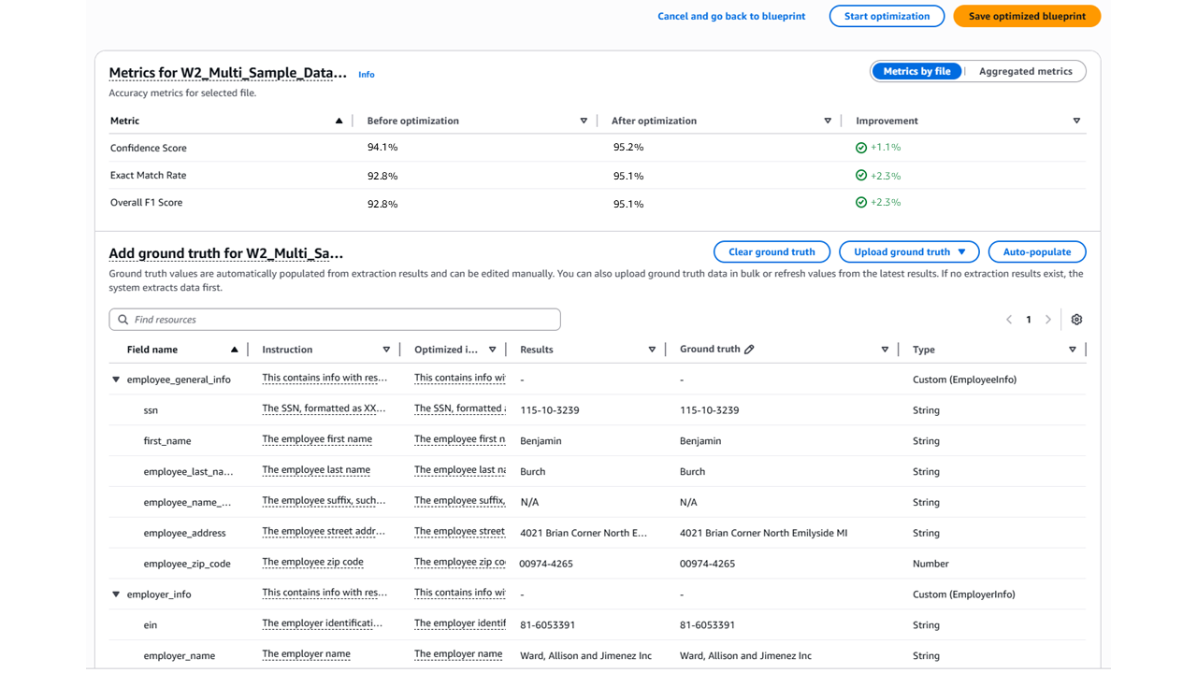Go to previous page of results
This screenshot has height=673, width=1197.
[x=1009, y=320]
